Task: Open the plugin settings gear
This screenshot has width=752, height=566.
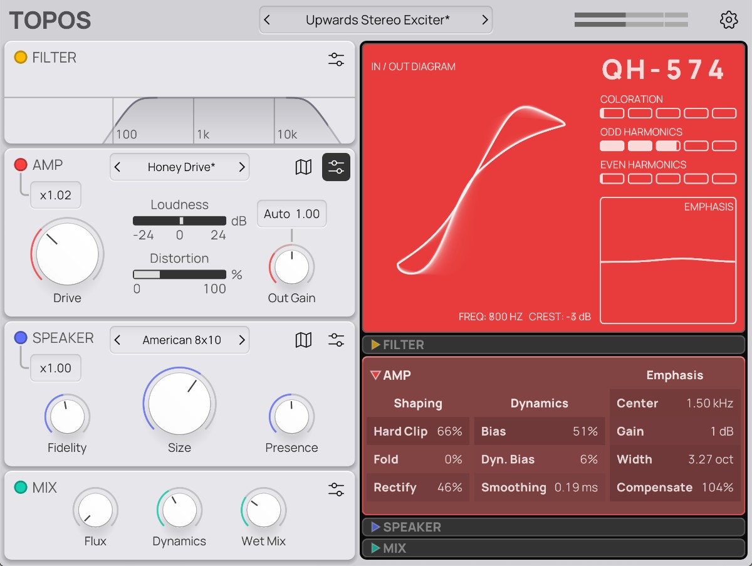Action: (x=728, y=19)
